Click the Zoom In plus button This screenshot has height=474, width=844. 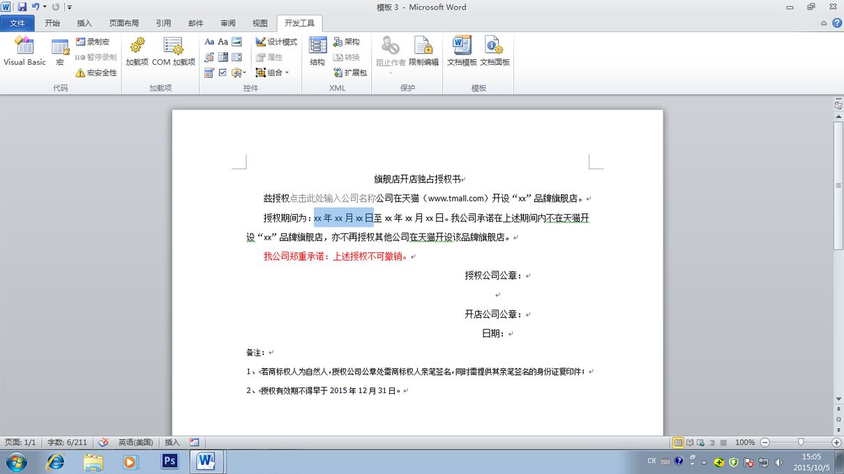(x=836, y=442)
